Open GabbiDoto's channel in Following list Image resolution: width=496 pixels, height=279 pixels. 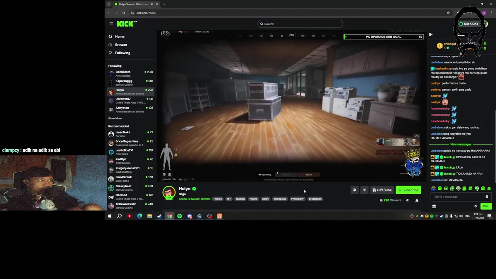coord(131,74)
